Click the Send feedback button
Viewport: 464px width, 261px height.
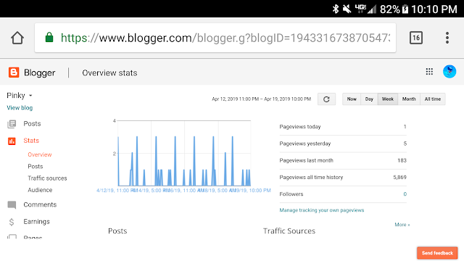[x=437, y=253]
